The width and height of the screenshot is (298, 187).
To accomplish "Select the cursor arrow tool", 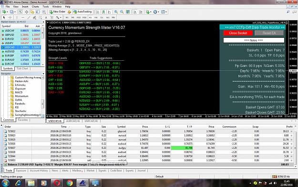I will coord(4,17).
